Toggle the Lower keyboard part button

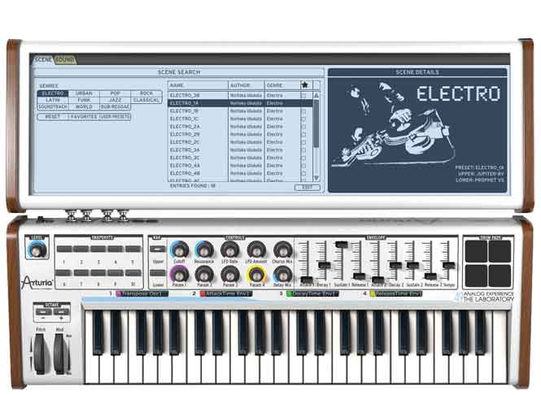pos(158,273)
